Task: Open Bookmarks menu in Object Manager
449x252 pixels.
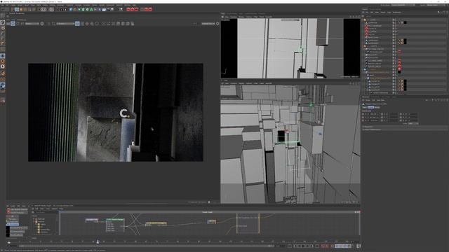Action: [x=397, y=13]
